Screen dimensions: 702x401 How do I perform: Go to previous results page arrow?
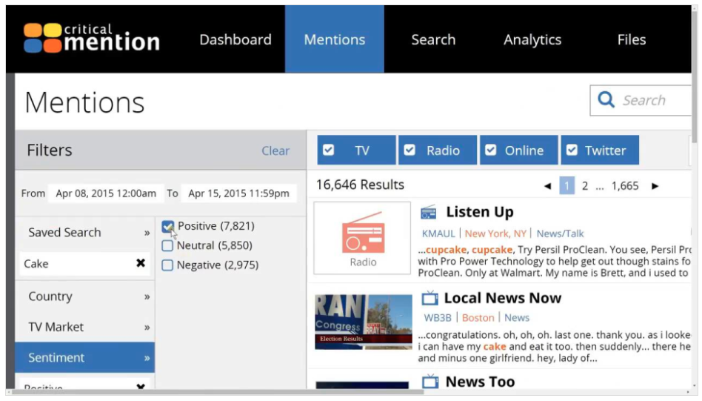[x=547, y=186]
